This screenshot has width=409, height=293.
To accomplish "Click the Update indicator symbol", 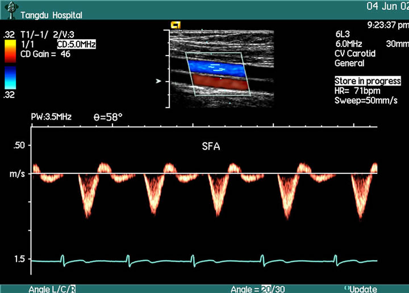I will [347, 288].
